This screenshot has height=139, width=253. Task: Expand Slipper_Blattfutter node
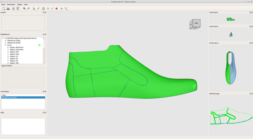[x=8, y=47]
